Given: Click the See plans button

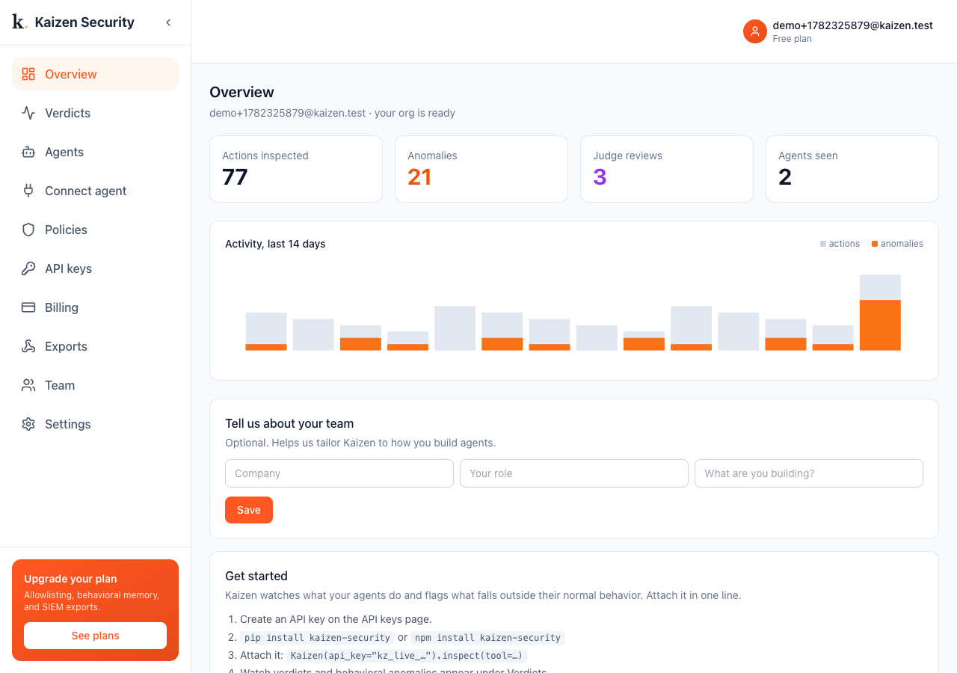Looking at the screenshot, I should pyautogui.click(x=95, y=636).
